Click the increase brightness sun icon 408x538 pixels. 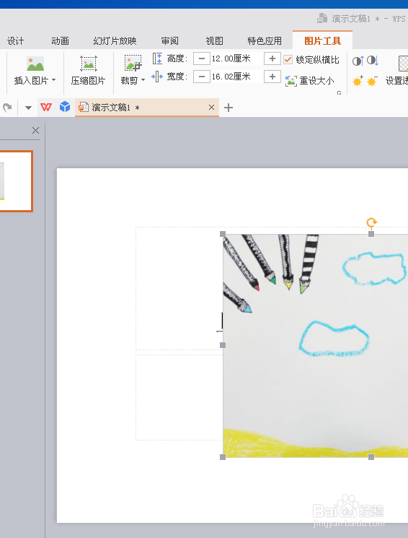(x=358, y=81)
